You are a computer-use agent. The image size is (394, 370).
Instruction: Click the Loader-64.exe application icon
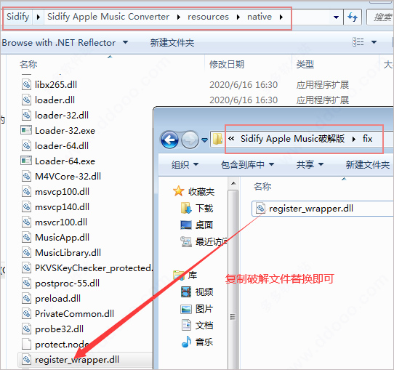click(x=26, y=161)
